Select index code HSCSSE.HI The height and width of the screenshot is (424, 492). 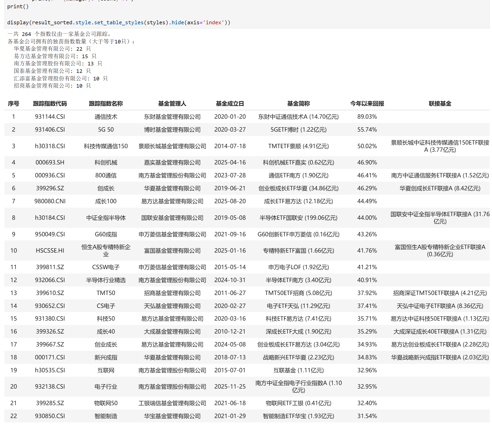click(x=50, y=251)
